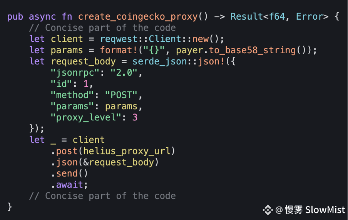The width and height of the screenshot is (348, 220).
Task: Click the "id" value 1
Action: tap(86, 84)
